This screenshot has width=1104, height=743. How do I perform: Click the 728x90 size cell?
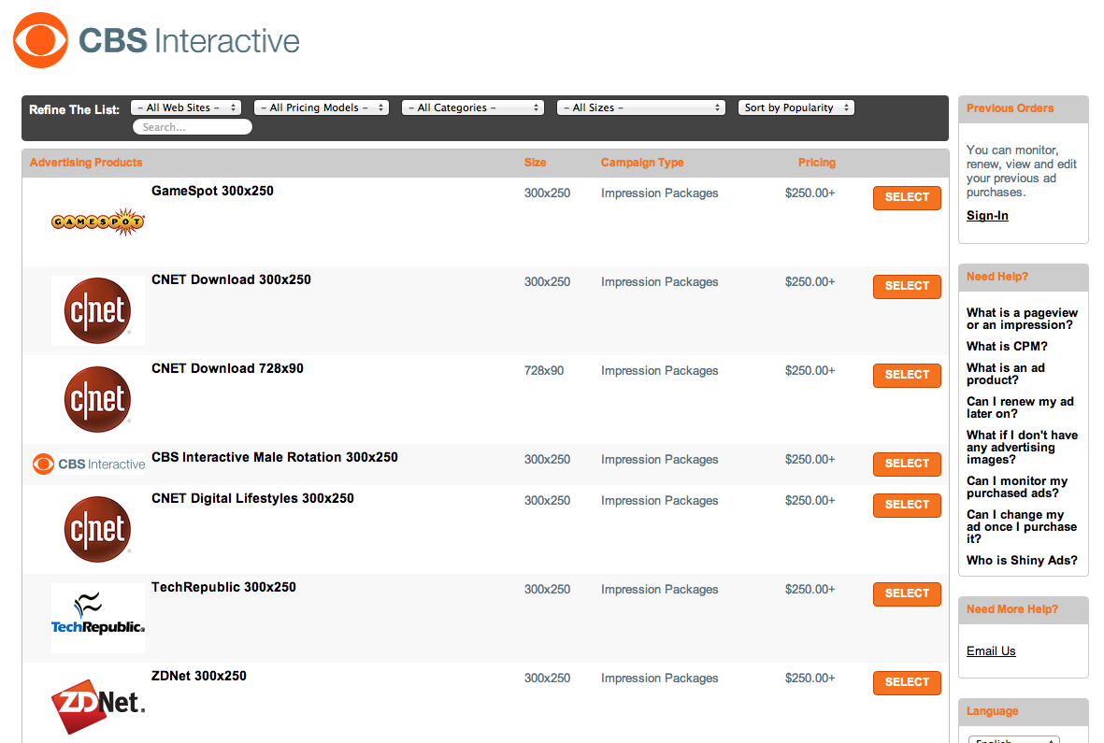[544, 371]
